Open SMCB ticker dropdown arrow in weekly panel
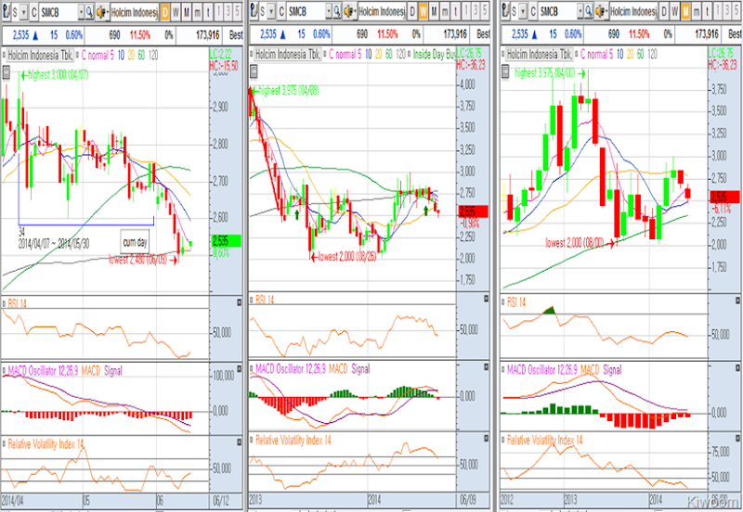This screenshot has height=512, width=743. click(329, 11)
